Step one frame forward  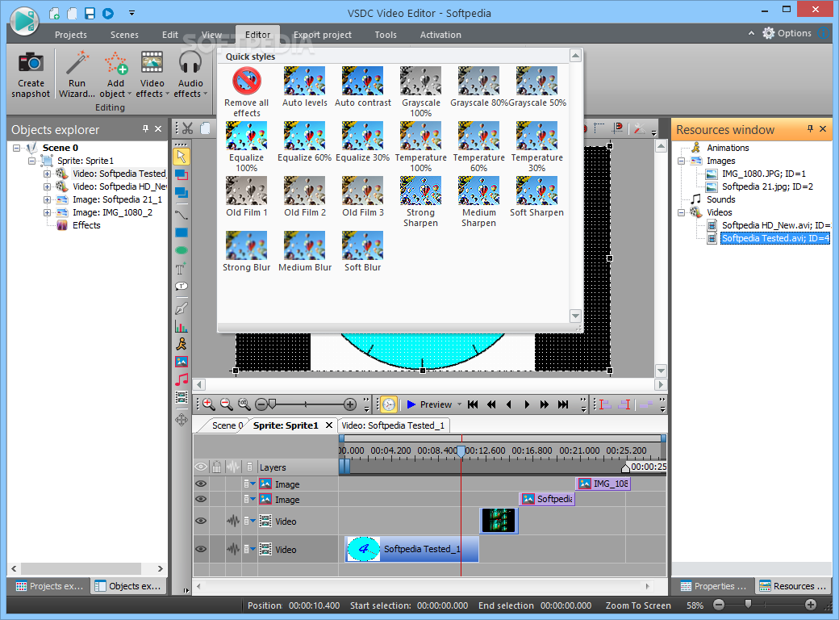tap(527, 404)
